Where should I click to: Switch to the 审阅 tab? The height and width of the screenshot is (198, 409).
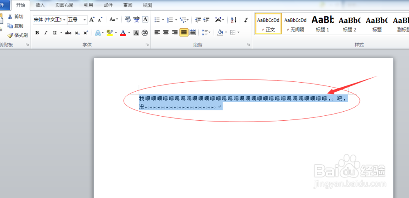click(x=128, y=5)
